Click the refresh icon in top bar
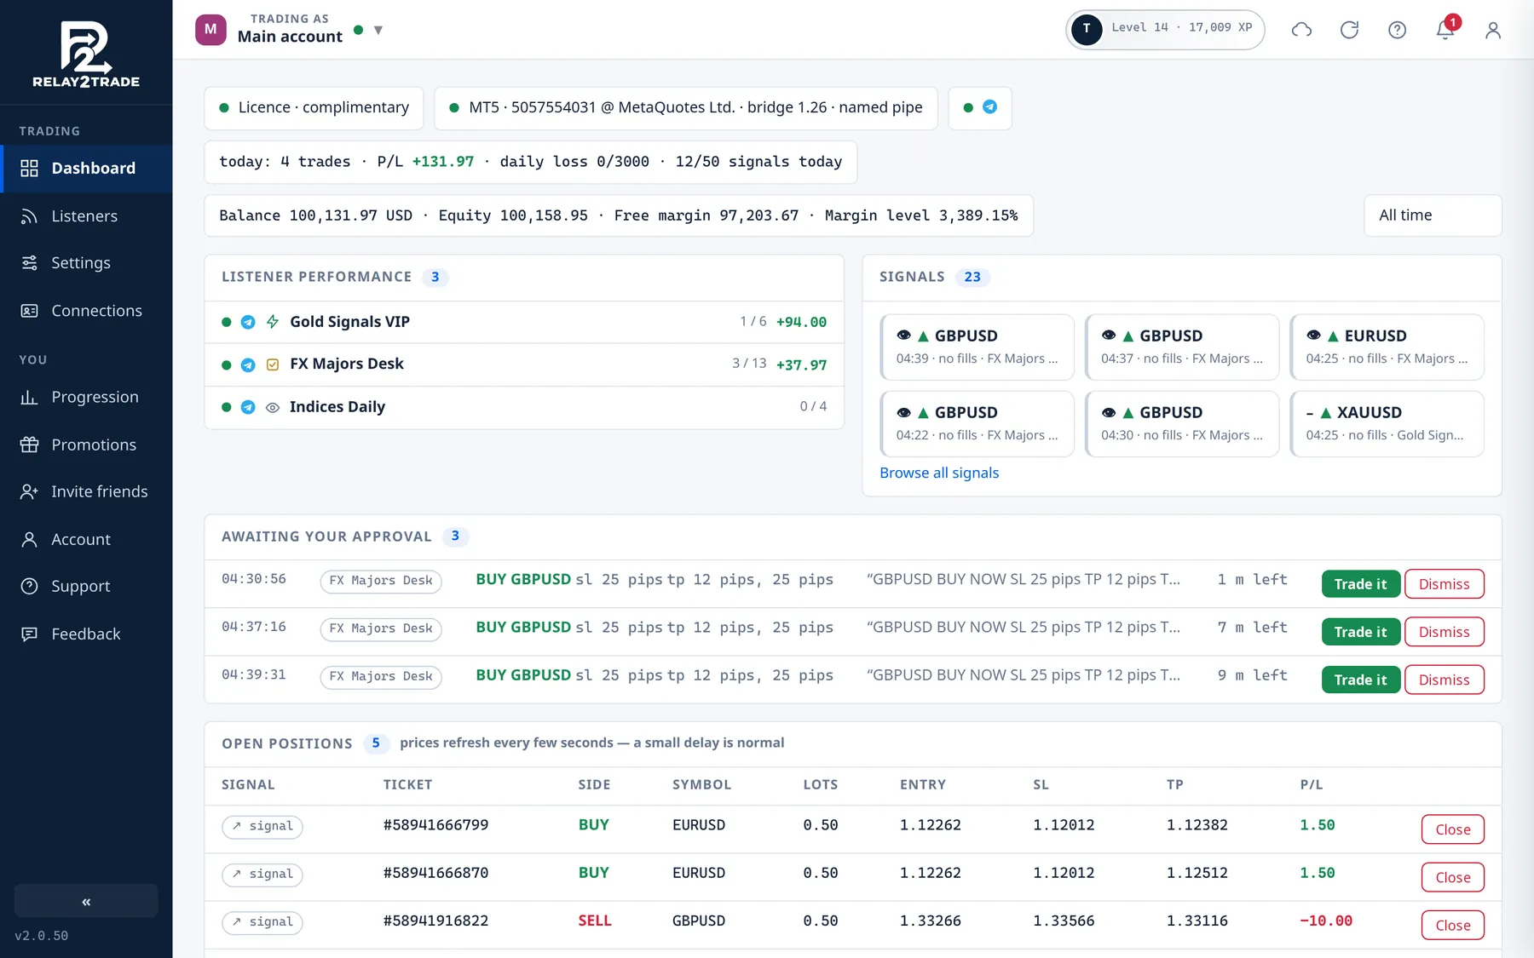 point(1349,30)
